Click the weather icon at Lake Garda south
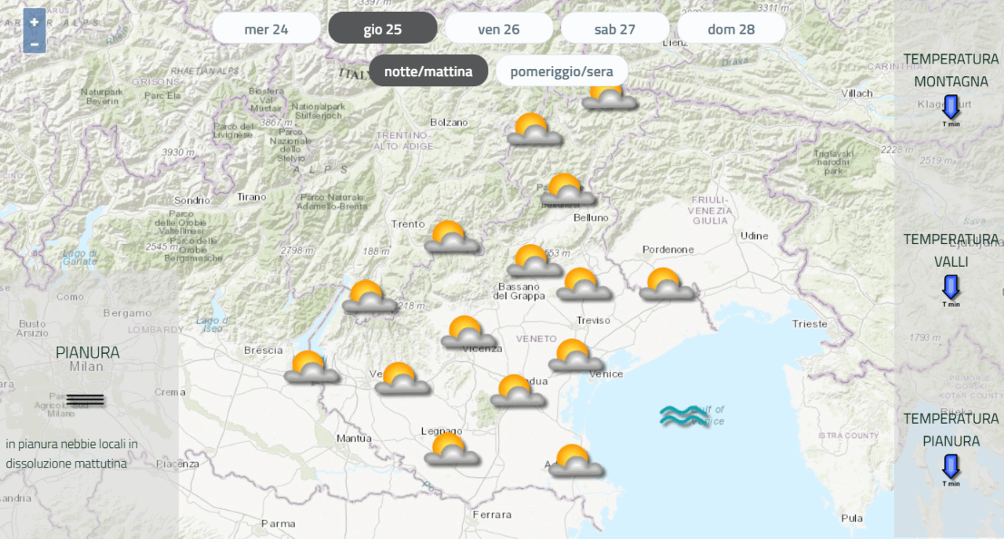The width and height of the screenshot is (1004, 539). pos(311,367)
